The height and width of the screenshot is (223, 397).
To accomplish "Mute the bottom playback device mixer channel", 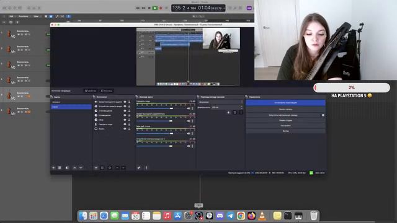I will click(189, 146).
